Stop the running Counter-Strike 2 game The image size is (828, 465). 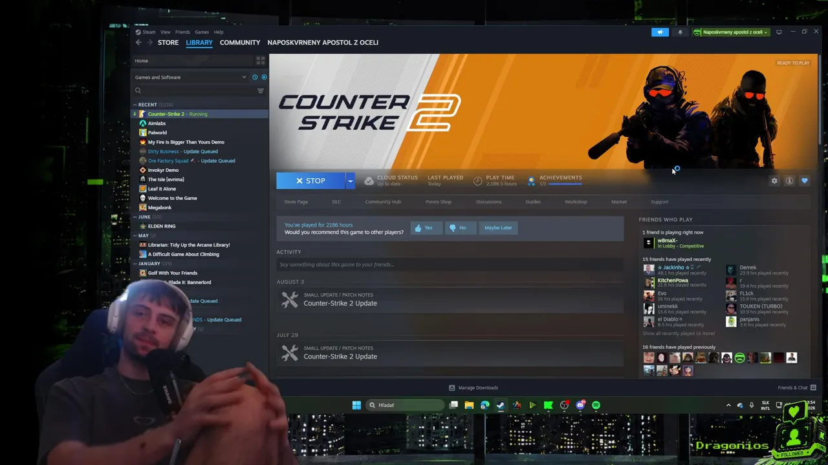311,181
